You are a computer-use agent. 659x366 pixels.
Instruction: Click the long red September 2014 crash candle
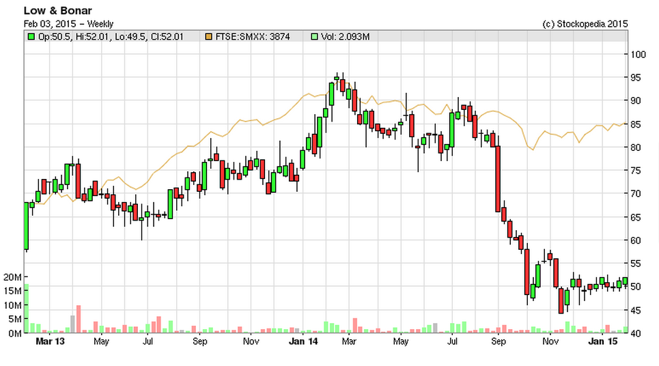(498, 179)
